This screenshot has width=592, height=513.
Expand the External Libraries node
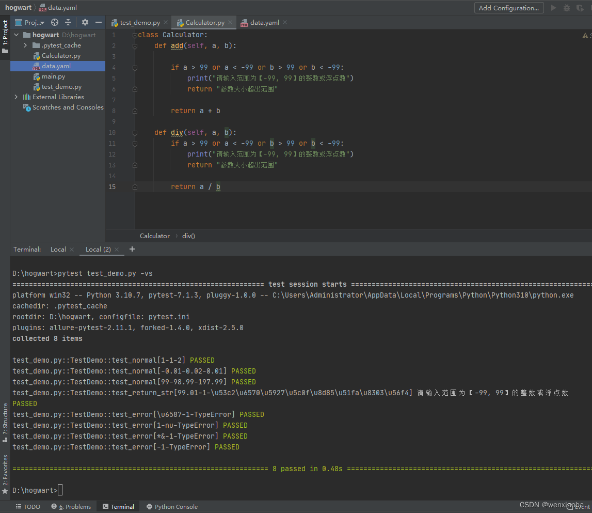16,97
